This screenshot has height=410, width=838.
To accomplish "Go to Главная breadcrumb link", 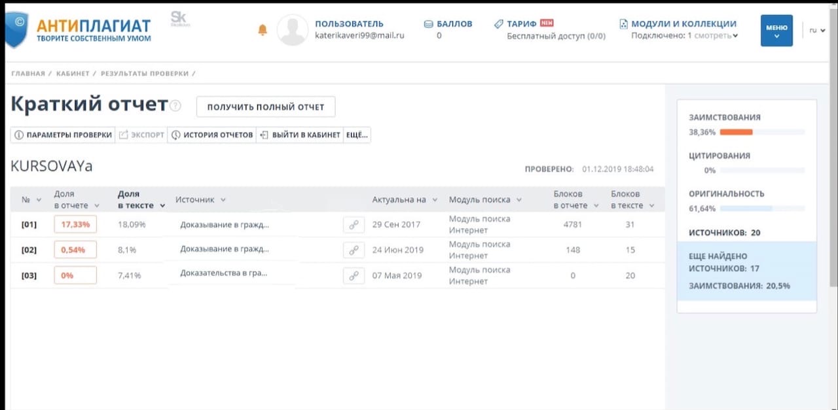I will point(28,73).
